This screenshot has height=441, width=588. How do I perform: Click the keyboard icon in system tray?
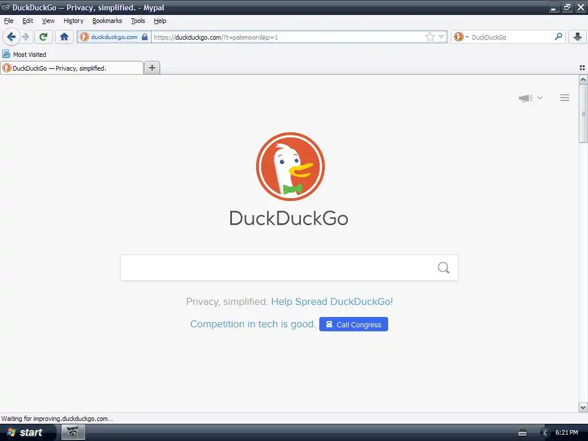click(523, 433)
